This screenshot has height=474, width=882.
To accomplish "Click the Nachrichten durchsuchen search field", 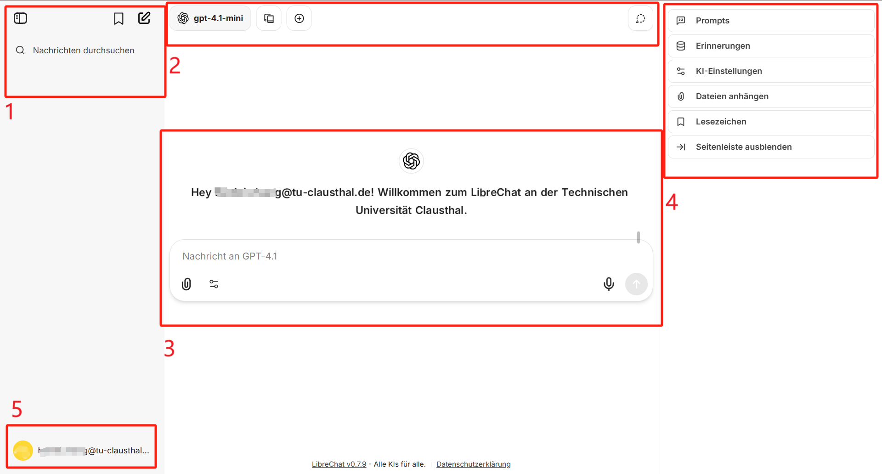I will (84, 51).
